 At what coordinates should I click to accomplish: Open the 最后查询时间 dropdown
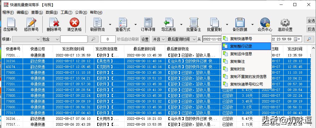coord(181,39)
